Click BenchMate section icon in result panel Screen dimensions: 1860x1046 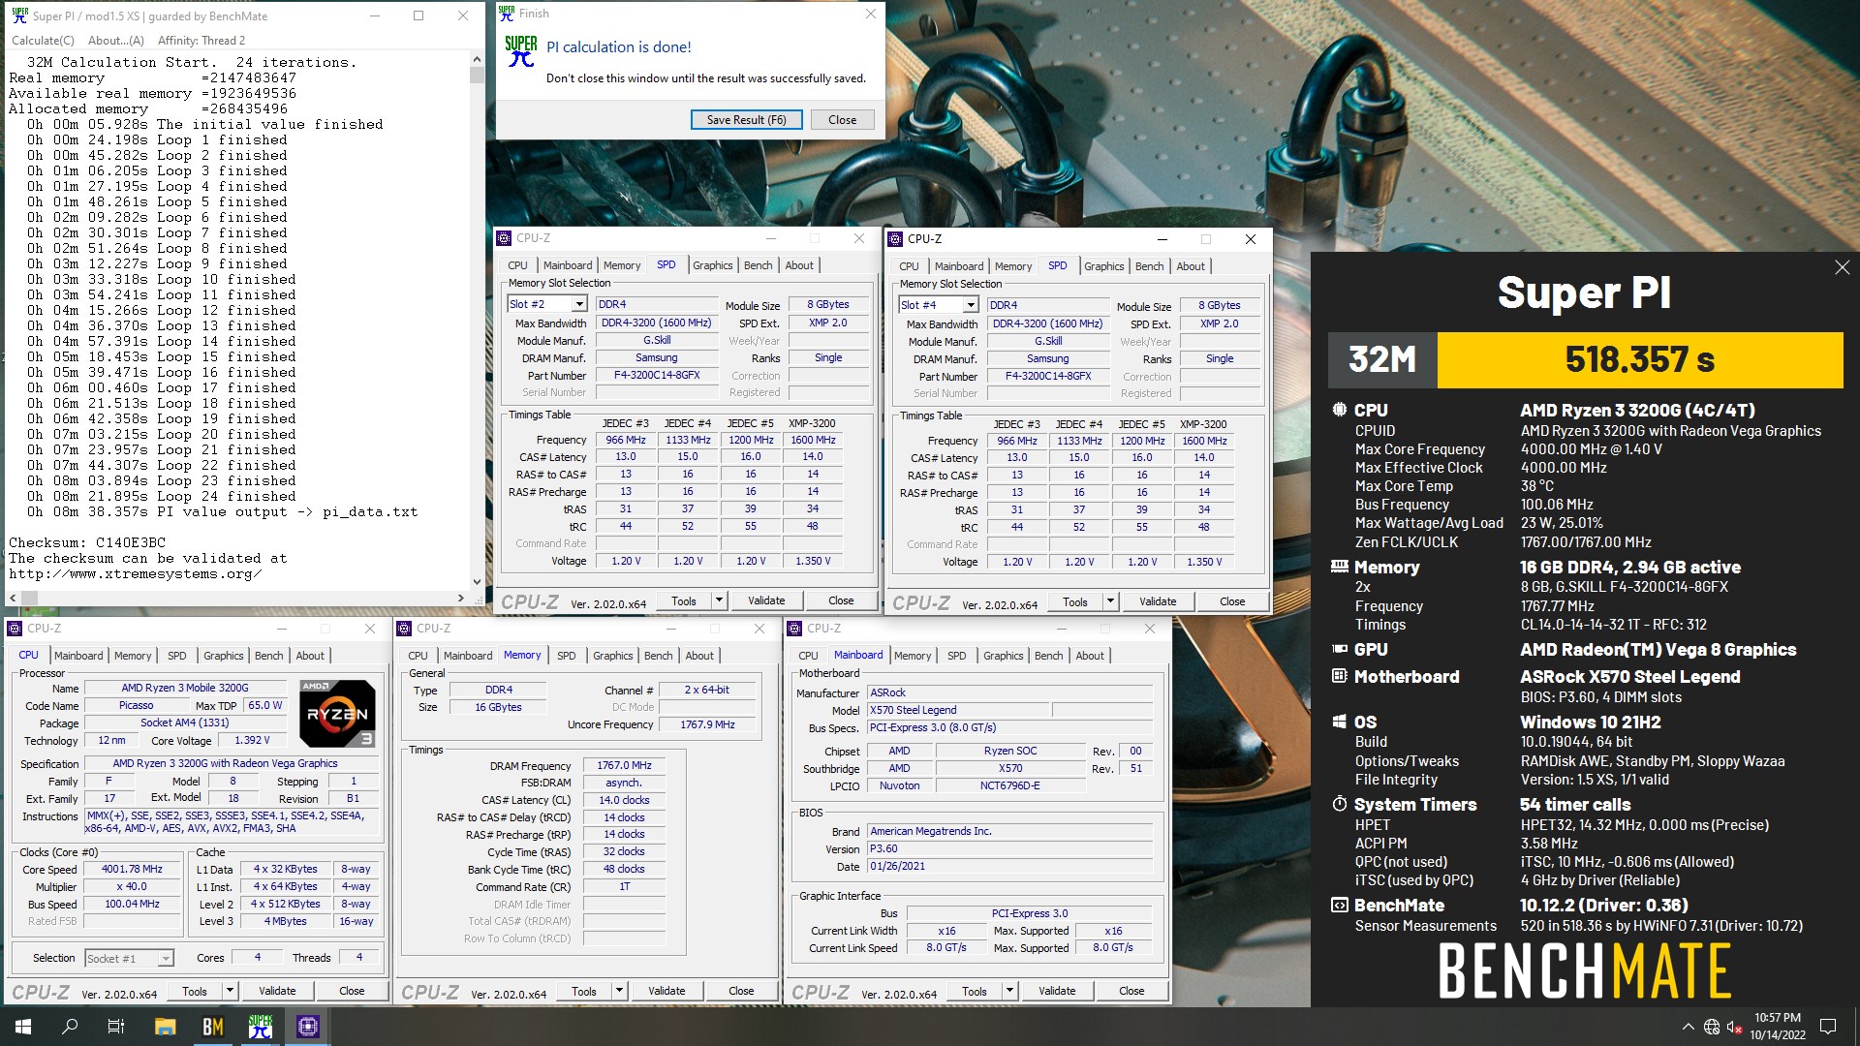tap(1339, 905)
